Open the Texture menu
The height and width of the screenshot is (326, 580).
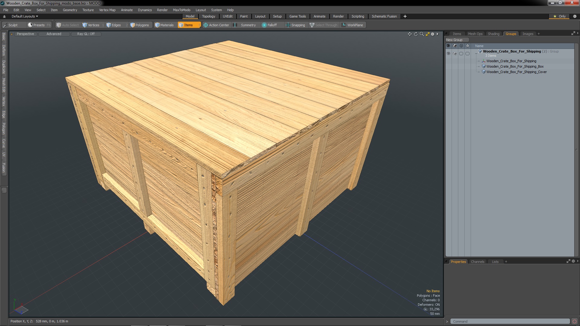pos(88,10)
